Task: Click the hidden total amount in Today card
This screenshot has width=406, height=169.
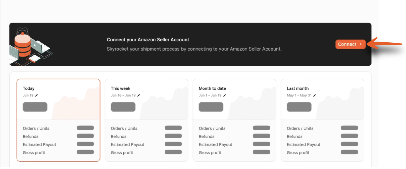Action: 35,107
